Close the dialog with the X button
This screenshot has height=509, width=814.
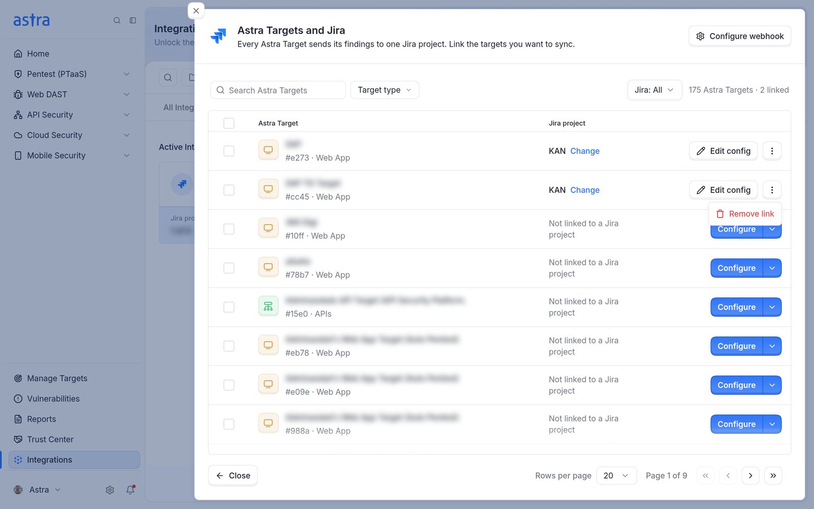tap(196, 11)
